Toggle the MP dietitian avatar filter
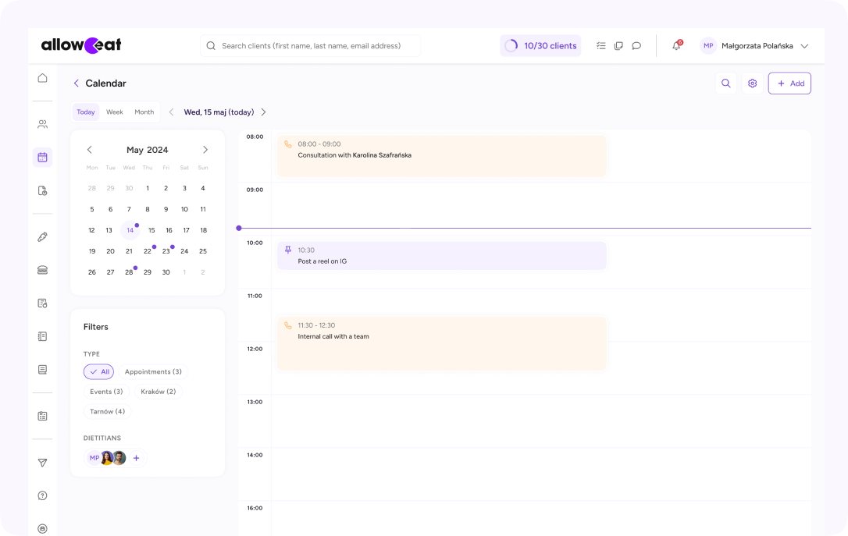Viewport: 848px width, 536px height. [x=94, y=458]
